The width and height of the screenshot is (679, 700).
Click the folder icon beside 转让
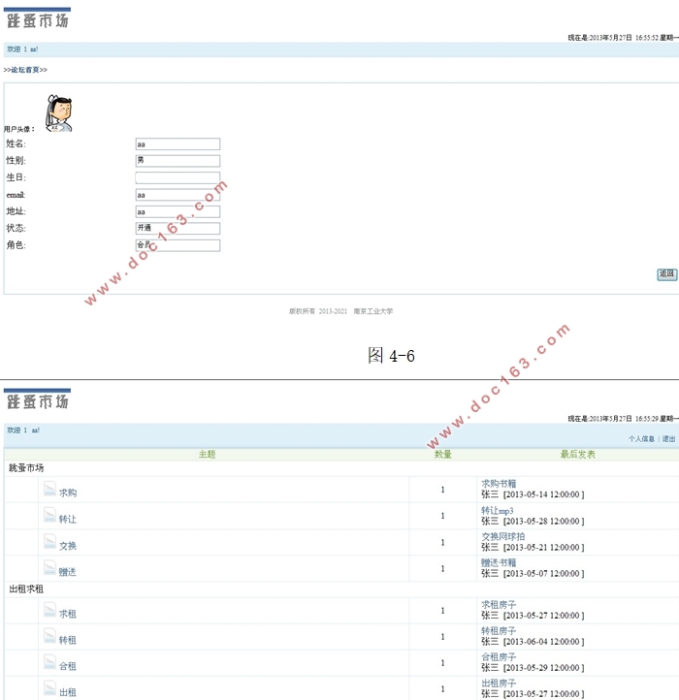click(49, 516)
